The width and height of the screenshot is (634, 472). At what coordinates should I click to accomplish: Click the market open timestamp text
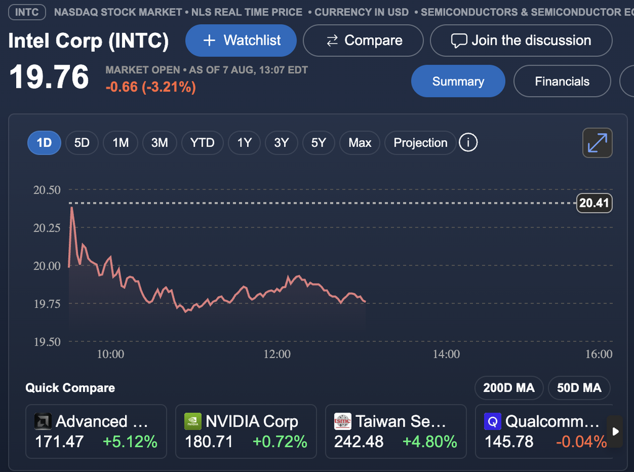tap(207, 70)
